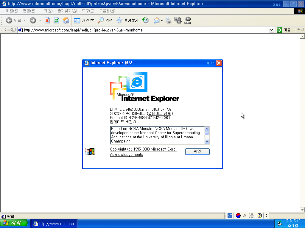Click the Windows throbber logo at top right
The height and width of the screenshot is (228, 305).
(300, 11)
